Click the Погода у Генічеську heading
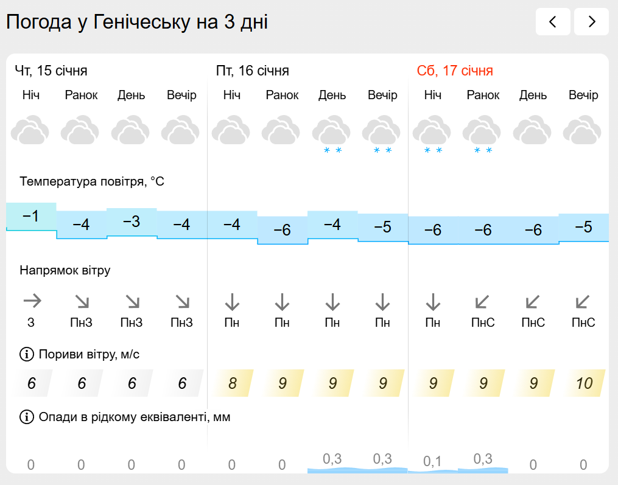This screenshot has height=485, width=618. coord(137,23)
